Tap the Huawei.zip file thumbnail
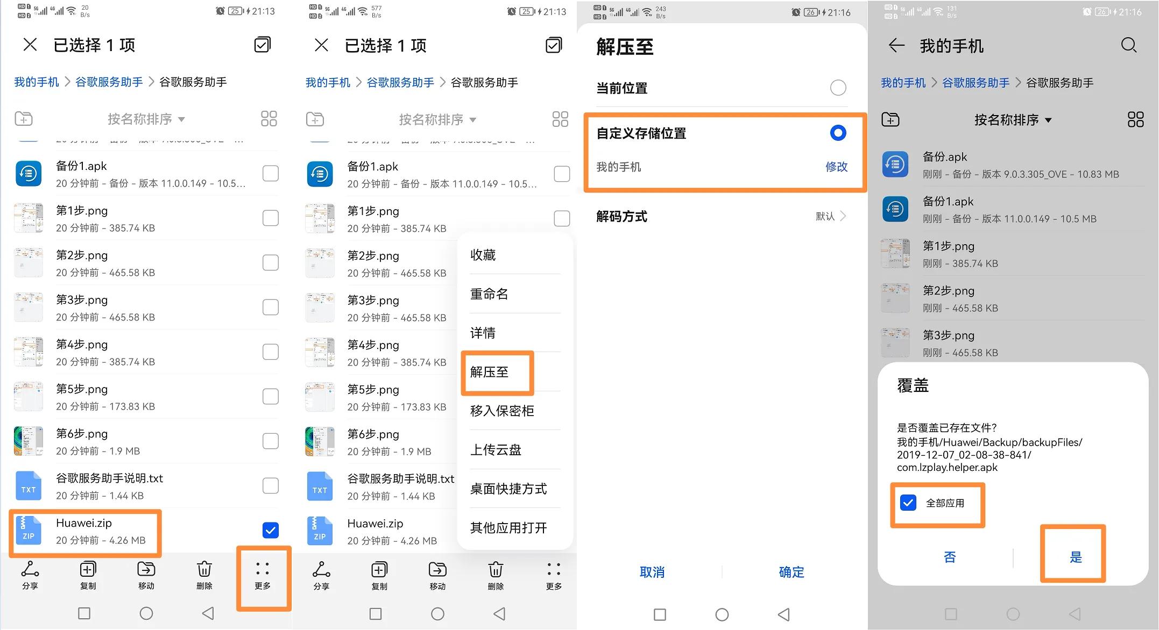The width and height of the screenshot is (1159, 630). pos(28,531)
